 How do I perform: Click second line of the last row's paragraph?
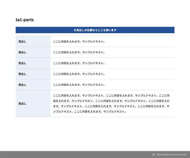111,100
